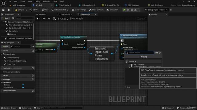Click Add in the Components panel
The image size is (197, 110).
click(x=6, y=18)
